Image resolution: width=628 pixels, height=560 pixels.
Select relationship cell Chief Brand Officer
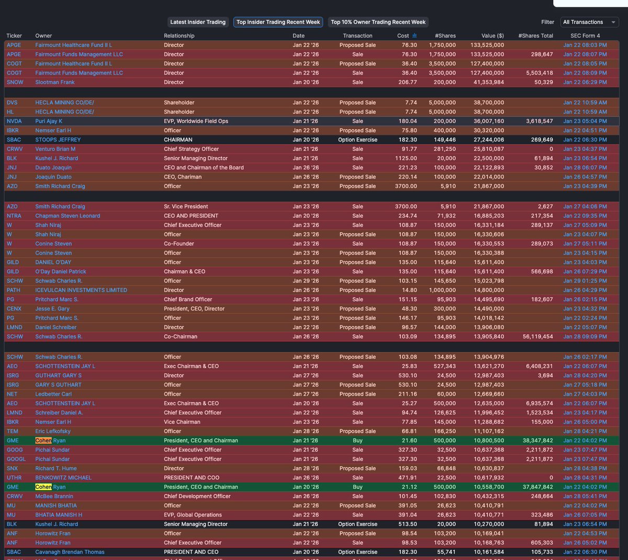point(188,300)
